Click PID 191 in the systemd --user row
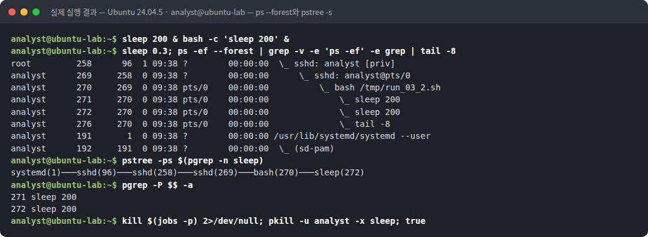Image resolution: width=648 pixels, height=237 pixels. point(84,136)
